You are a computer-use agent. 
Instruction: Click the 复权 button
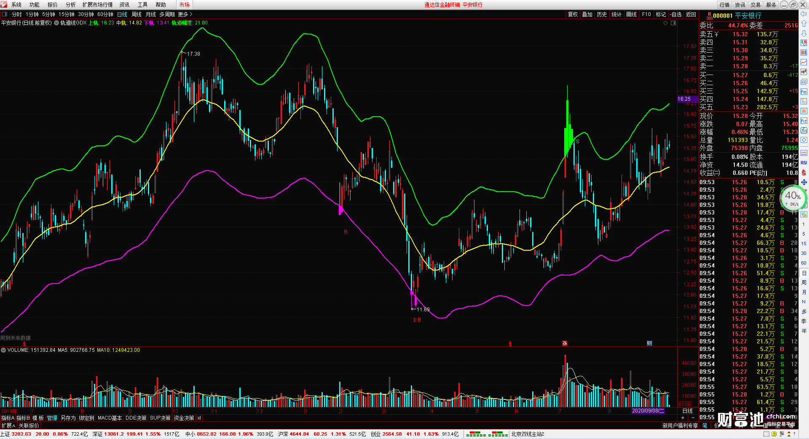coord(573,14)
